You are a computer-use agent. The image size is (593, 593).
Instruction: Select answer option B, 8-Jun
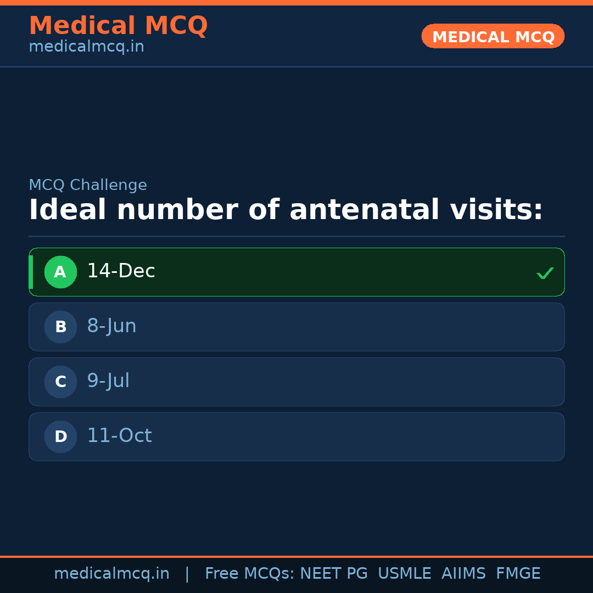tap(296, 327)
